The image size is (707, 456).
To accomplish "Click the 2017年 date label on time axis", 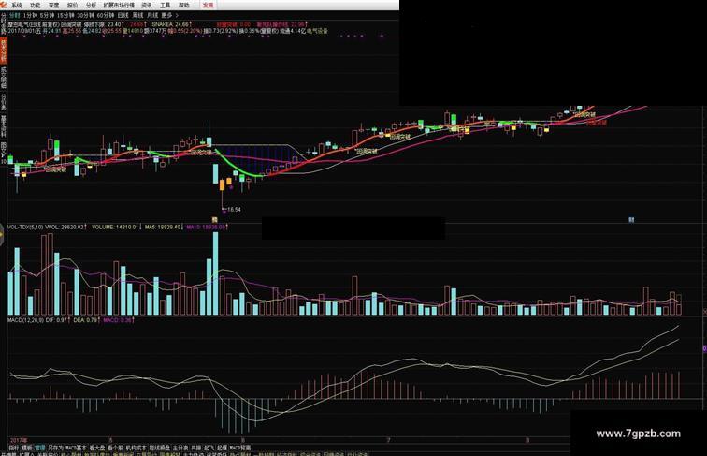I will coord(19,440).
